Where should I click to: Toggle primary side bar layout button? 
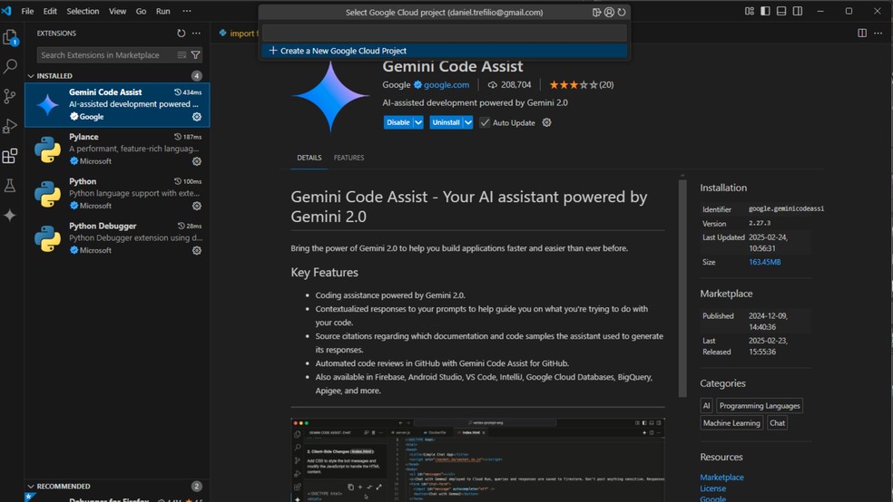click(x=765, y=11)
